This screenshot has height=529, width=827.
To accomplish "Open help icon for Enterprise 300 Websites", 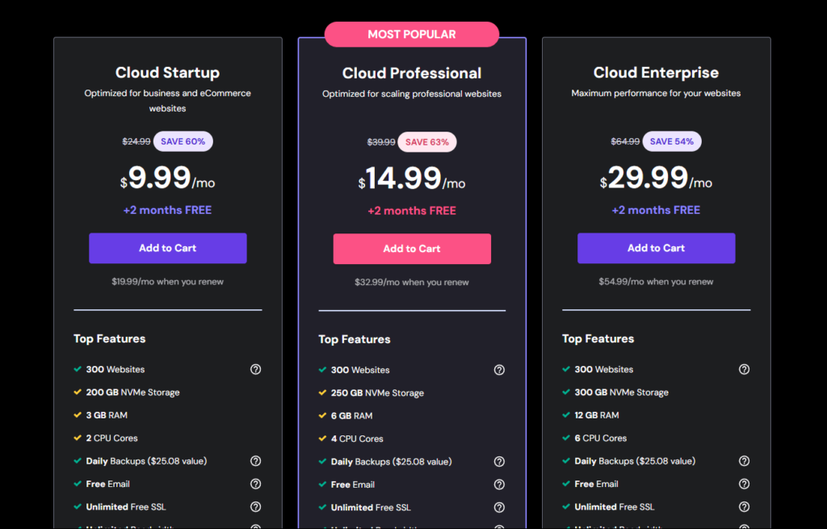I will coord(744,369).
